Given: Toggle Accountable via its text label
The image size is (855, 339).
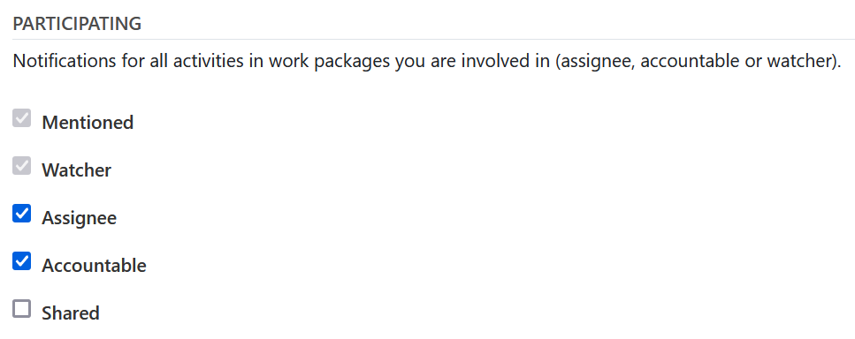Looking at the screenshot, I should coord(94,266).
